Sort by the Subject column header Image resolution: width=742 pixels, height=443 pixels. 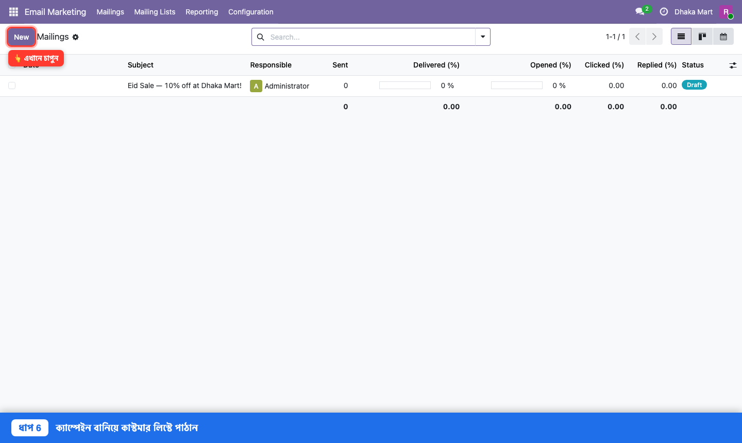141,65
